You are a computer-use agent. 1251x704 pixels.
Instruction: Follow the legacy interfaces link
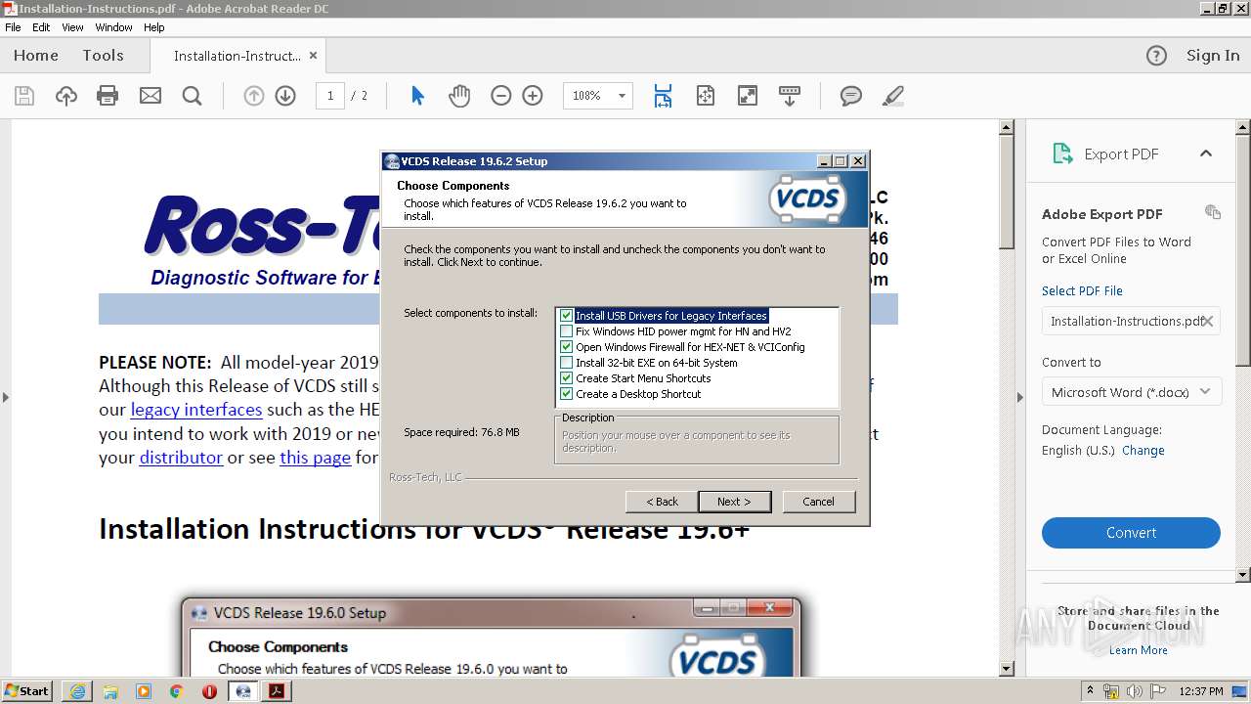point(196,410)
